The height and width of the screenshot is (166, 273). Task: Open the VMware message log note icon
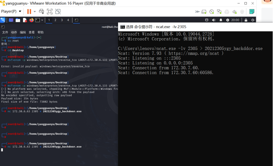[252, 12]
